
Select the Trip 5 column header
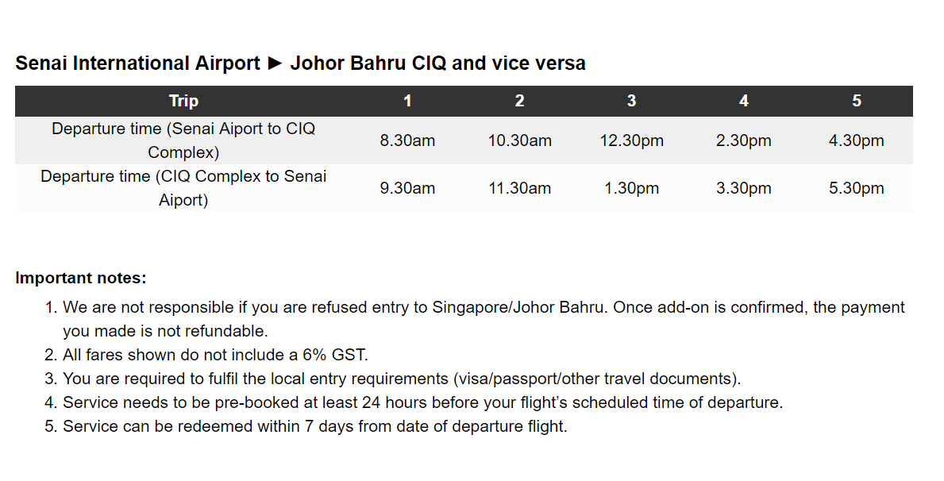(x=856, y=101)
